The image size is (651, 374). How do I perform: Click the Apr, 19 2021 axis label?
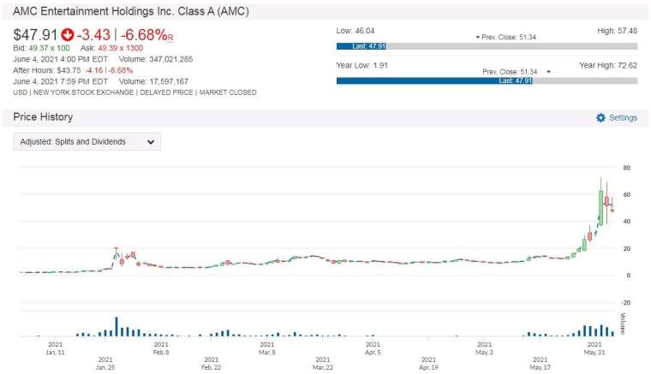tap(428, 363)
